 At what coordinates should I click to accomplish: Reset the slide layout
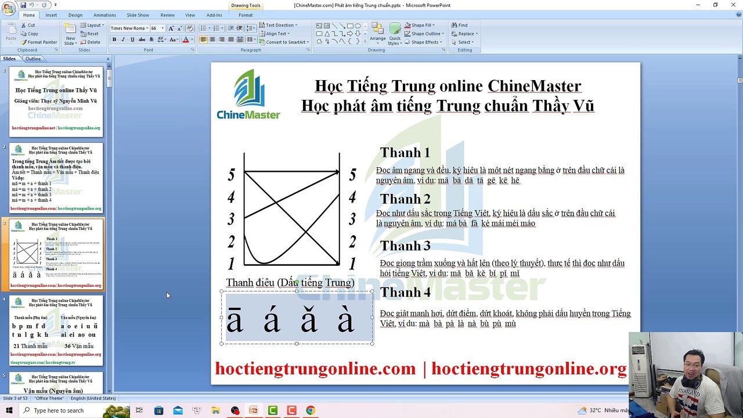[x=89, y=34]
